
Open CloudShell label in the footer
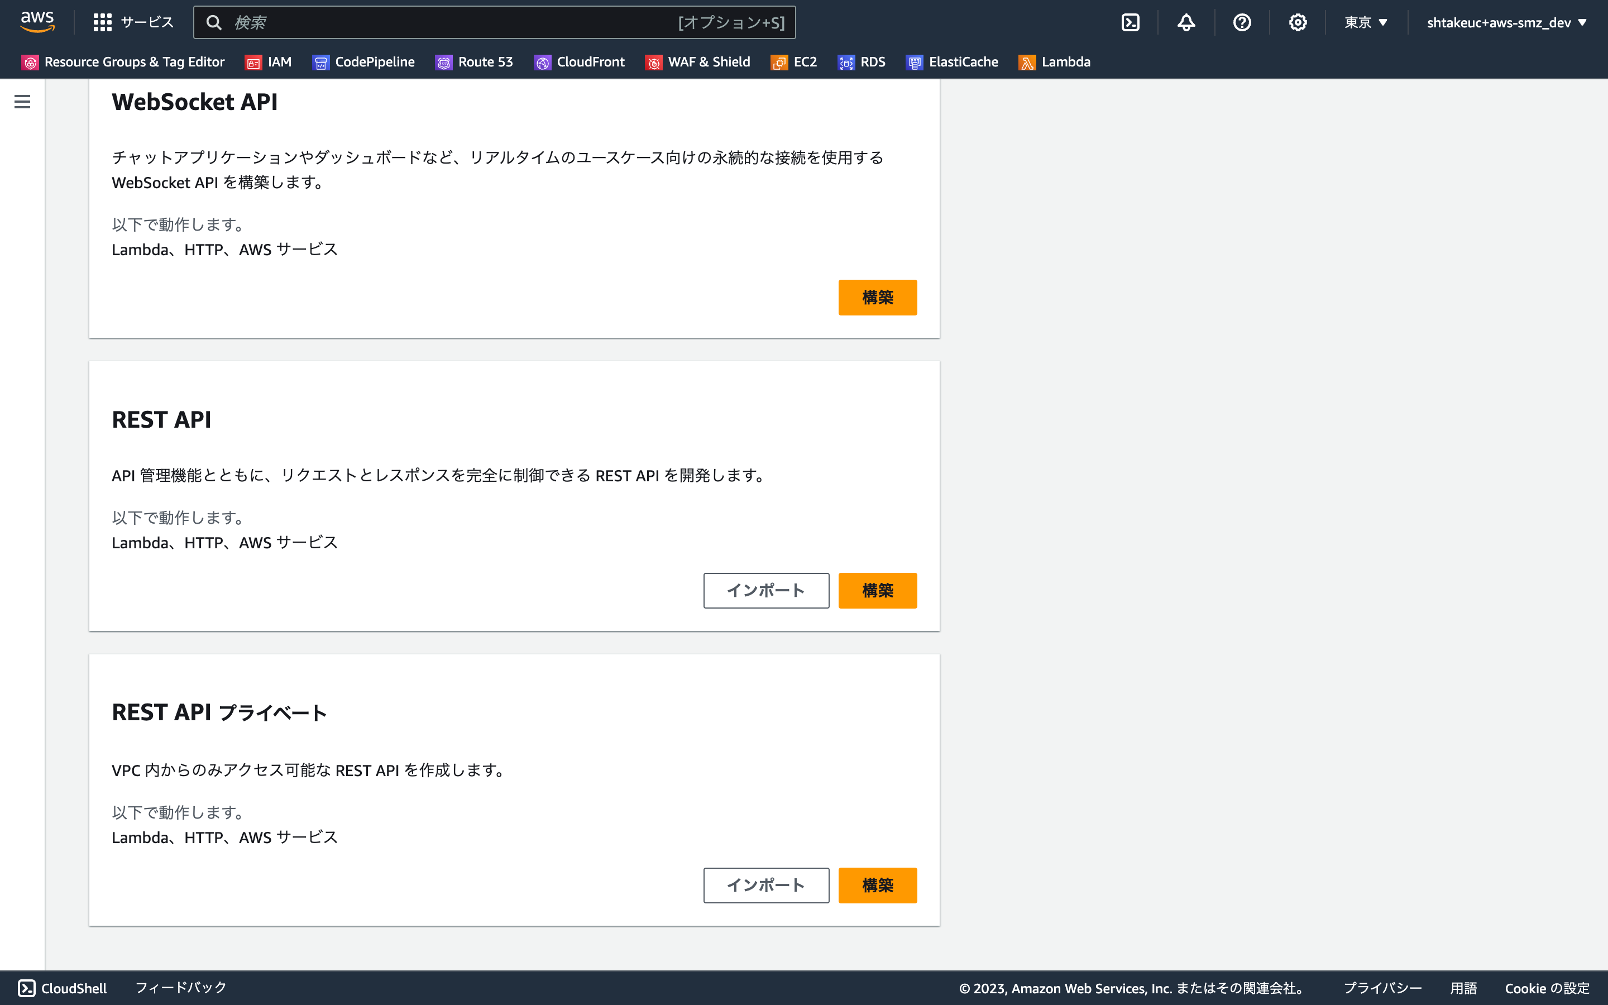(x=74, y=988)
